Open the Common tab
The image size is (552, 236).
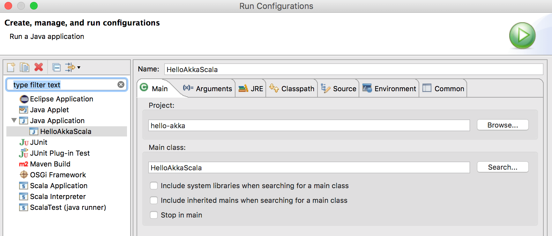(443, 88)
